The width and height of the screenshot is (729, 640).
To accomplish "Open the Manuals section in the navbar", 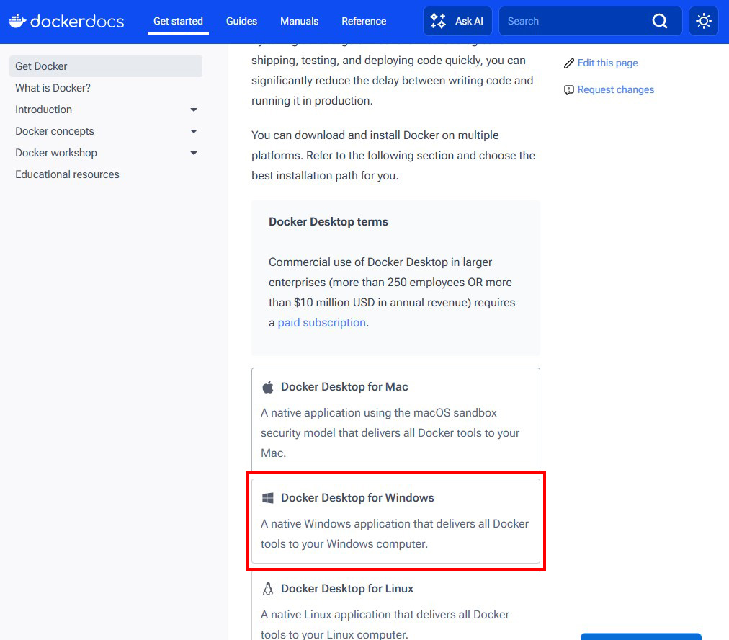I will click(x=299, y=21).
